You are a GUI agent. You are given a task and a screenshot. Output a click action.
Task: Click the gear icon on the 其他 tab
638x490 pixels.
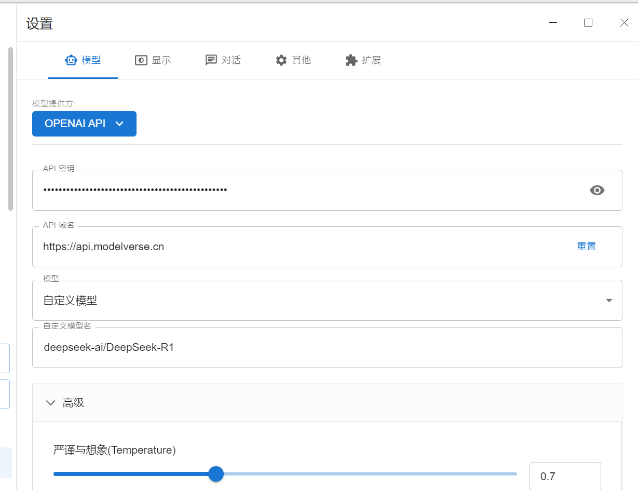[281, 60]
